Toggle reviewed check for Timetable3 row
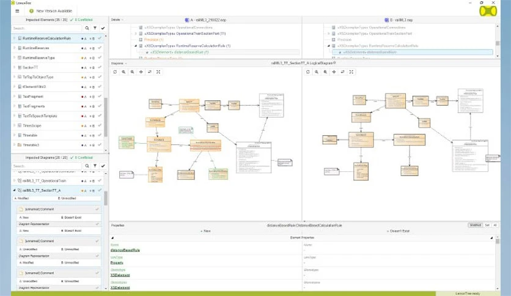The image size is (511, 296). [x=100, y=145]
